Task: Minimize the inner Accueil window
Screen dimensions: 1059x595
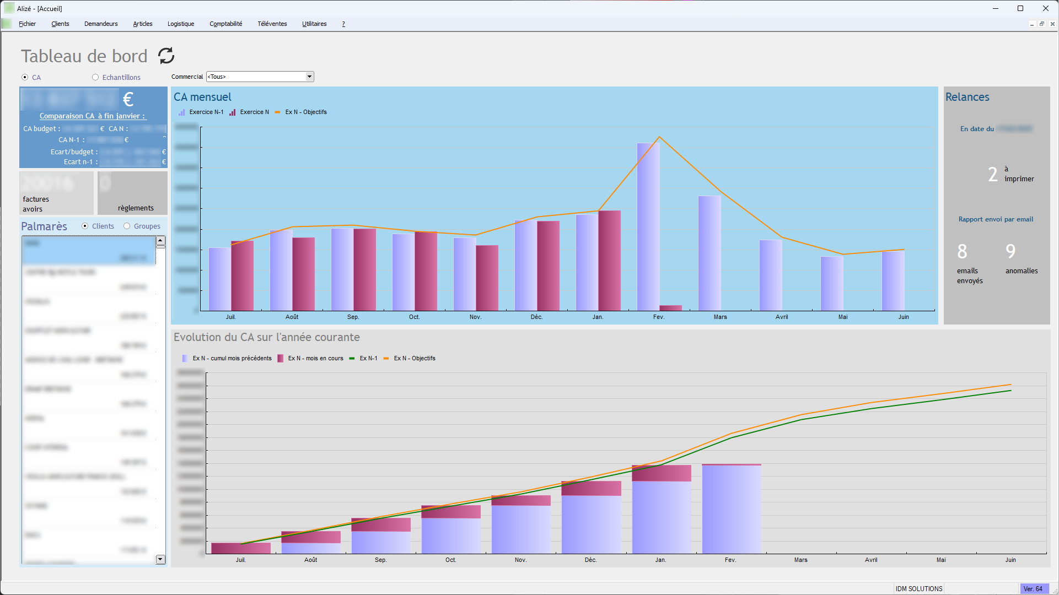Action: pyautogui.click(x=1031, y=24)
